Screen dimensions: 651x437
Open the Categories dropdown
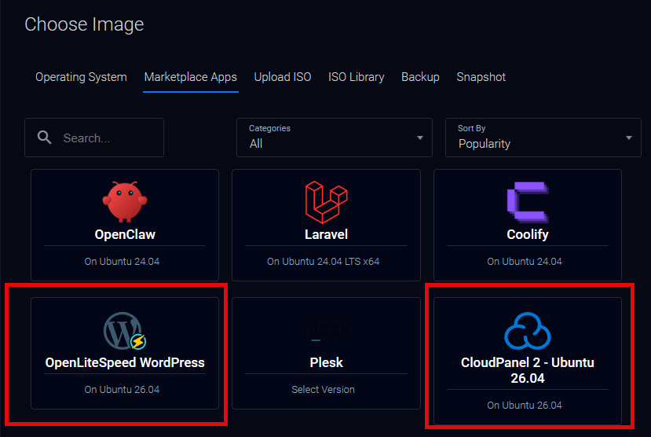[x=335, y=138]
